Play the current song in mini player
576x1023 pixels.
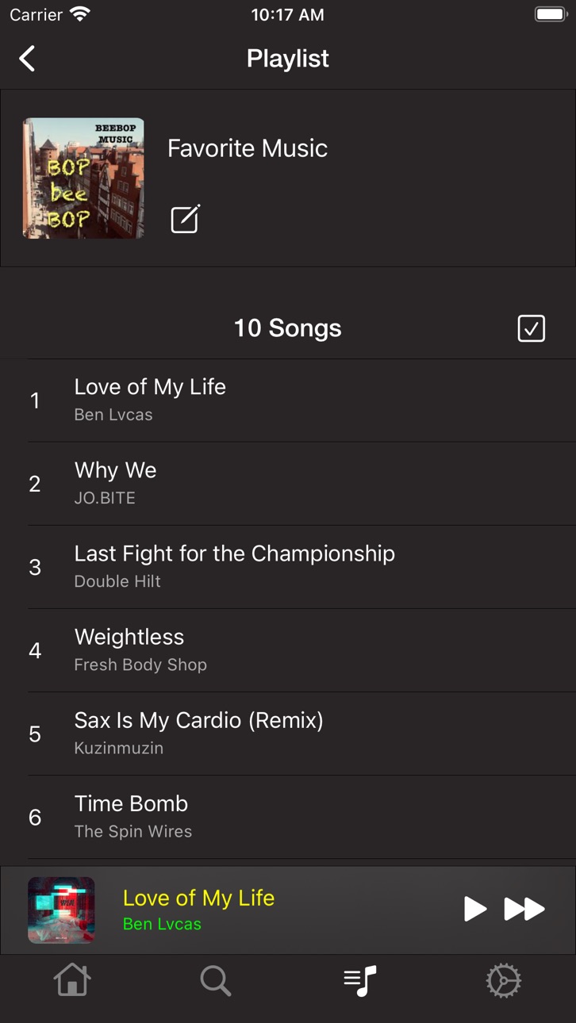click(x=474, y=909)
